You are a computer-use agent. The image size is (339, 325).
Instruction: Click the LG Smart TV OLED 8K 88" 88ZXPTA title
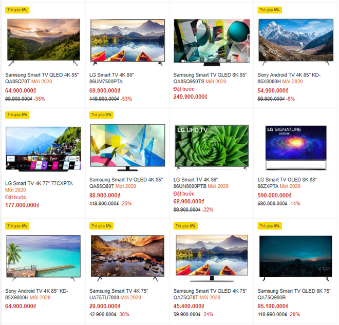click(x=287, y=183)
